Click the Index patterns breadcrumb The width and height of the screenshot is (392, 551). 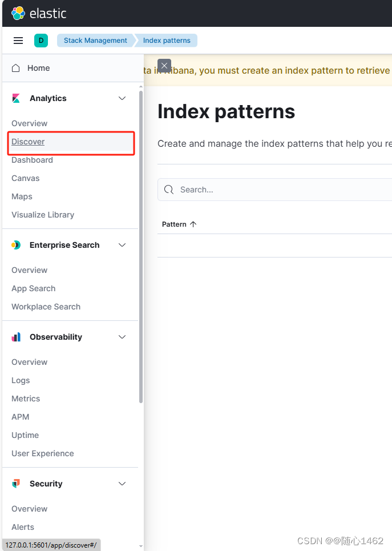(x=167, y=41)
